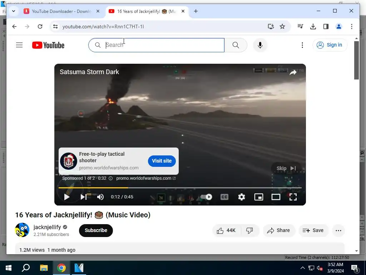This screenshot has width=366, height=275.
Task: View site information icon in address bar
Action: click(55, 26)
